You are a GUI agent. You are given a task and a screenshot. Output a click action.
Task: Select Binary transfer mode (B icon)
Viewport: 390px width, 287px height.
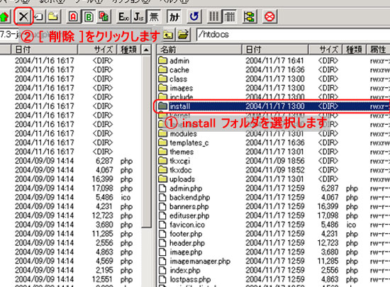89,16
